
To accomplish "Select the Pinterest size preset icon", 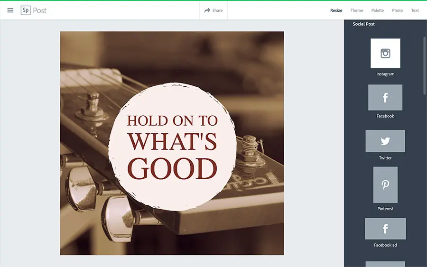I will pyautogui.click(x=385, y=185).
